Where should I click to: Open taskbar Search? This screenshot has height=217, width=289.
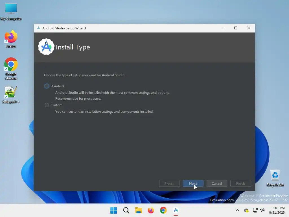(x=126, y=210)
